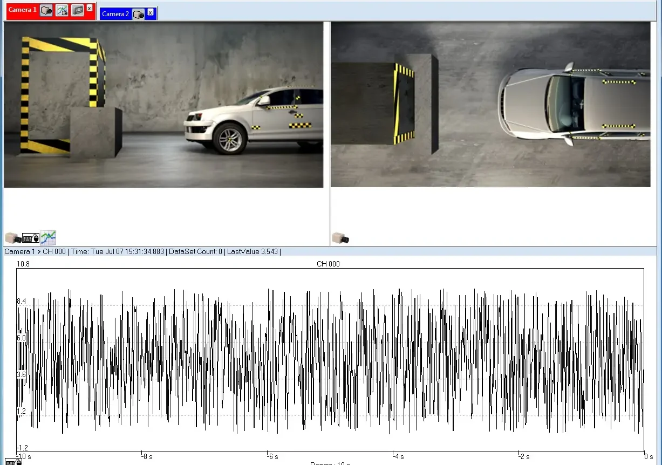This screenshot has width=662, height=465.
Task: Click the monitor display icon in Camera 1 tab
Action: 78,10
